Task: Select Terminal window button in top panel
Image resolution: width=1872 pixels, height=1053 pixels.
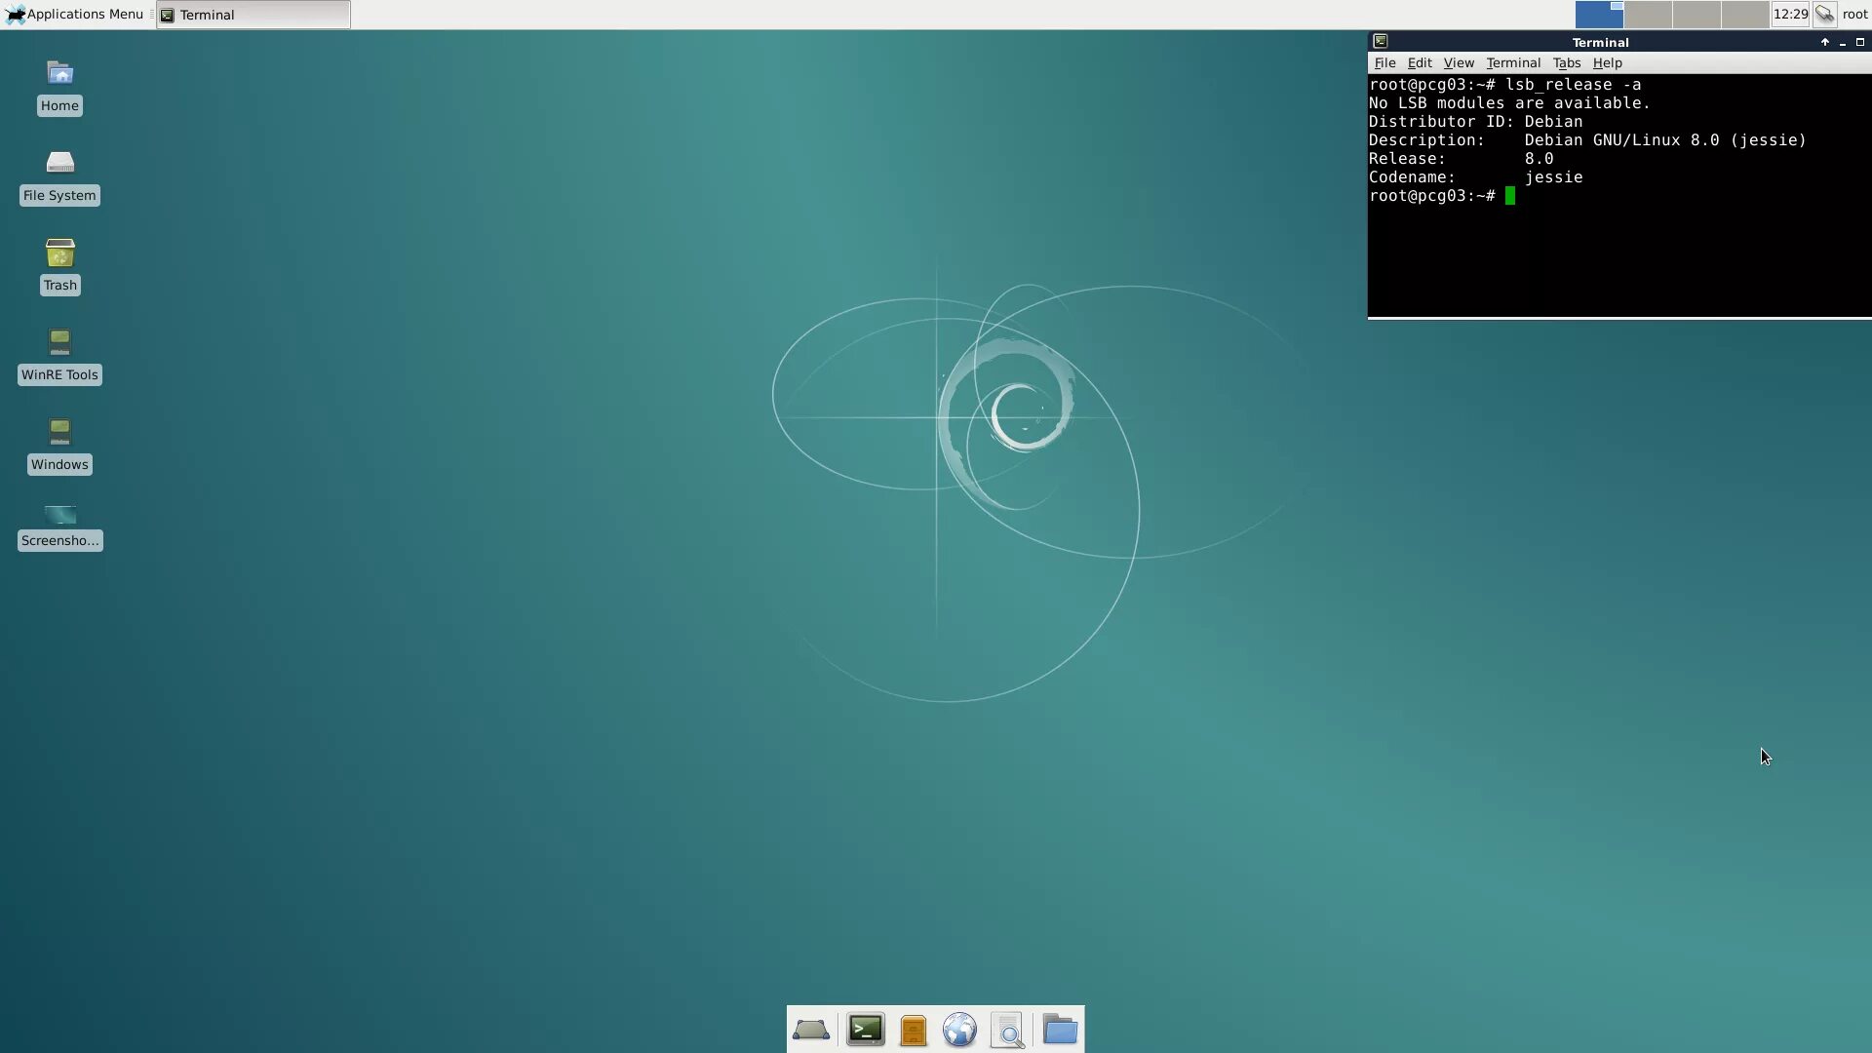Action: point(253,15)
